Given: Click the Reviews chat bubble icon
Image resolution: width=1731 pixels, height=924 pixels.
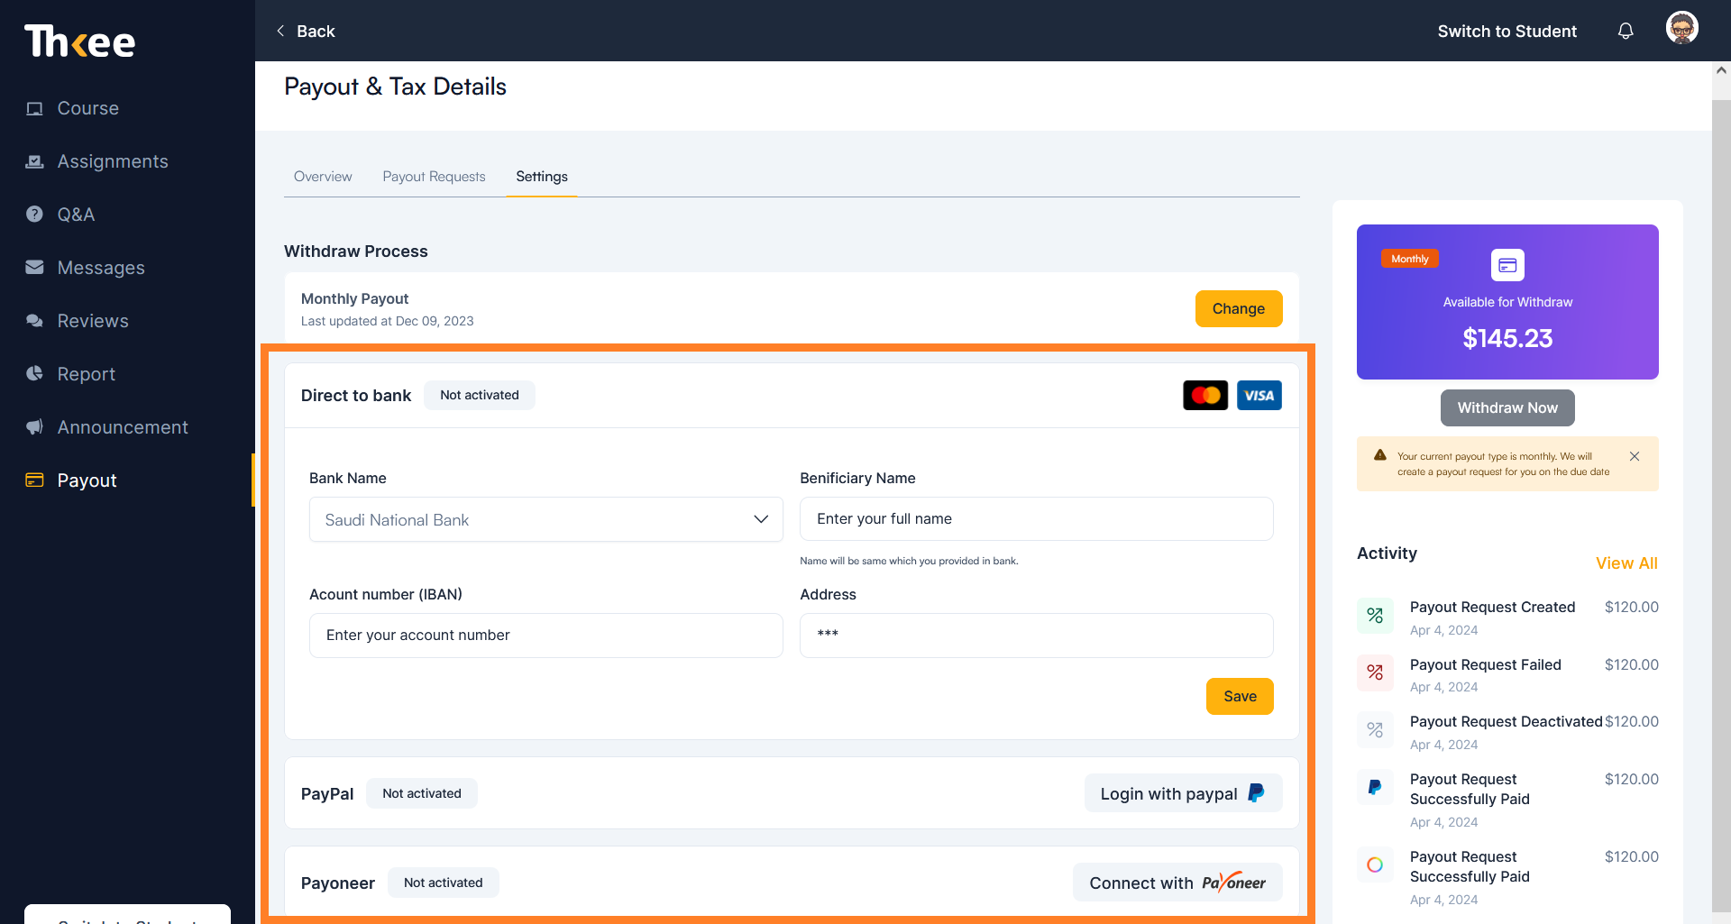Looking at the screenshot, I should point(34,321).
